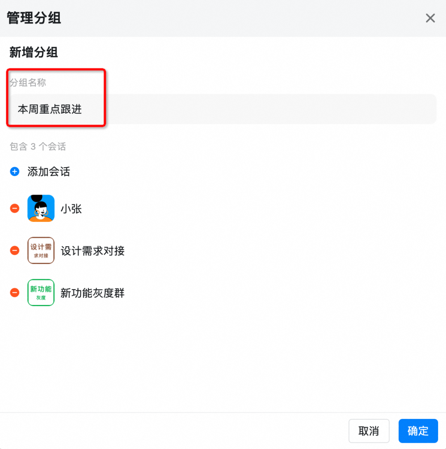Screen dimensions: 446x449
Task: Click the 管理分组 dialog title
Action: pyautogui.click(x=34, y=18)
